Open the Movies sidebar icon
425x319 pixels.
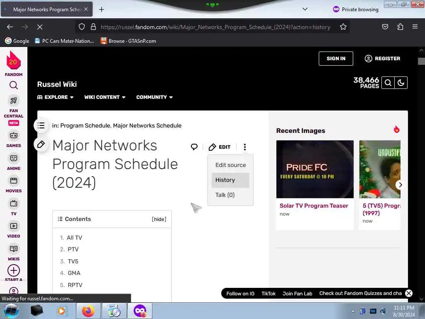pyautogui.click(x=14, y=181)
